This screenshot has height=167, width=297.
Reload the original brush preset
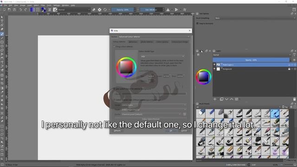coord(105,10)
